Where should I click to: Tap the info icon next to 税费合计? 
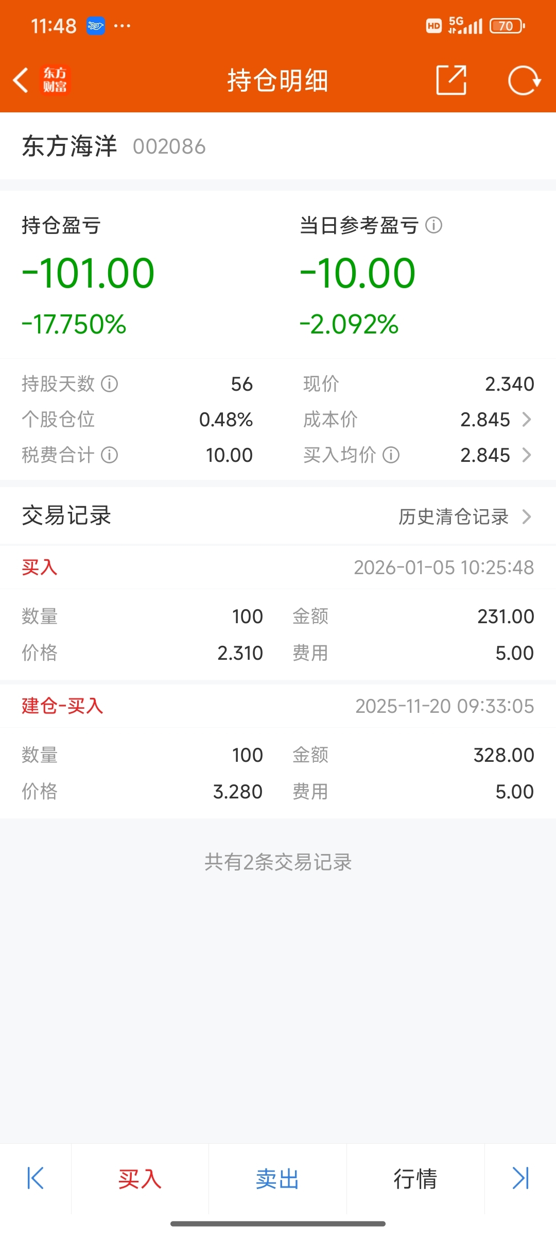(x=110, y=455)
